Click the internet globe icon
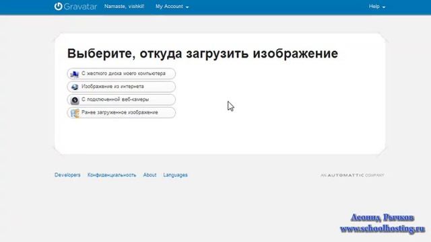Screen dimensions: 431x242 [x=75, y=87]
